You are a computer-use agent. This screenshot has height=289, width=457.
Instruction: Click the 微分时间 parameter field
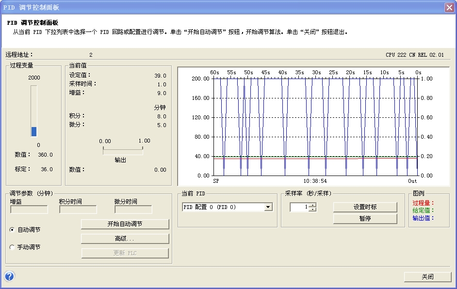[133, 209]
